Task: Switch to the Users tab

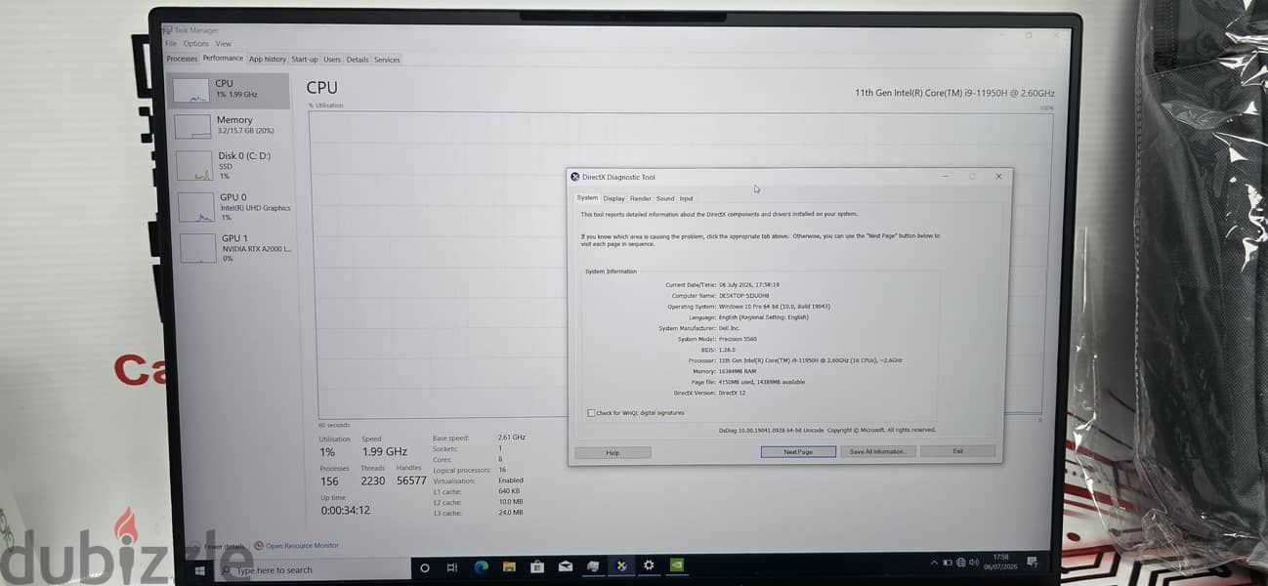Action: [332, 60]
